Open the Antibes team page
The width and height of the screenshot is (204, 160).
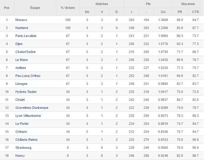coord(21,68)
